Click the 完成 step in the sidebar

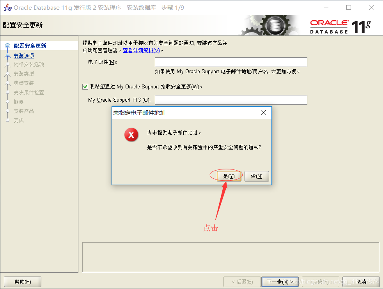[x=19, y=120]
